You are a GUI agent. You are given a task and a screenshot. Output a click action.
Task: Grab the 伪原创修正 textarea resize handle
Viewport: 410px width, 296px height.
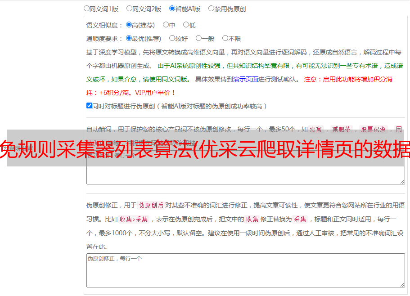click(x=402, y=285)
